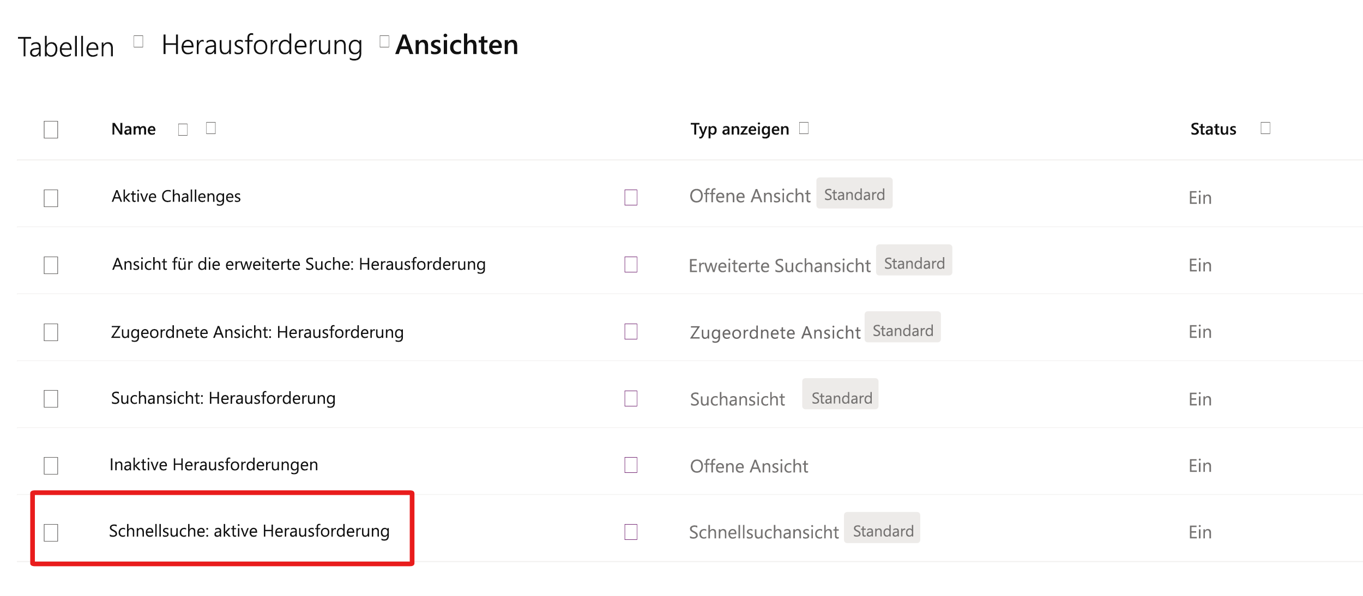Navigate to Herausforderung breadcrumb item
Viewport: 1363px width, 596px height.
click(x=262, y=45)
